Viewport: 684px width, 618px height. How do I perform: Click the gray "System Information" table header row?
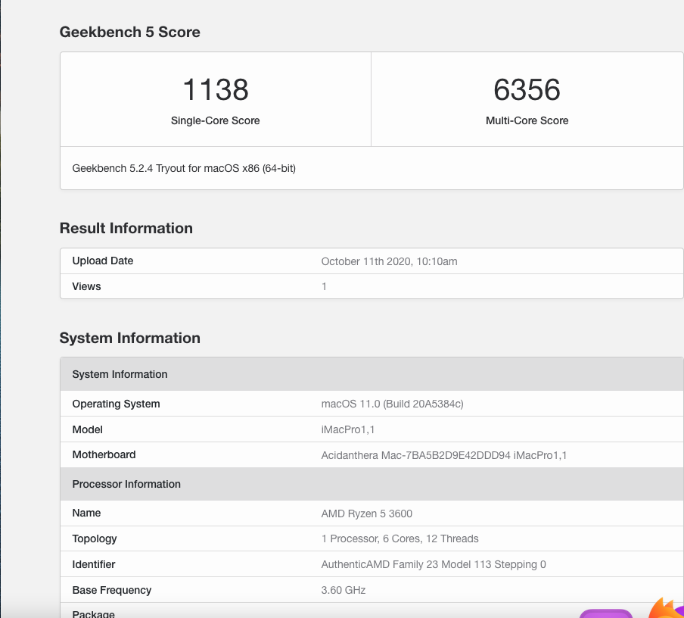coord(372,374)
